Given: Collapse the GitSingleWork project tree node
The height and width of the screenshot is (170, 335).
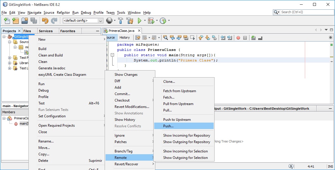Looking at the screenshot, I should click(4, 37).
